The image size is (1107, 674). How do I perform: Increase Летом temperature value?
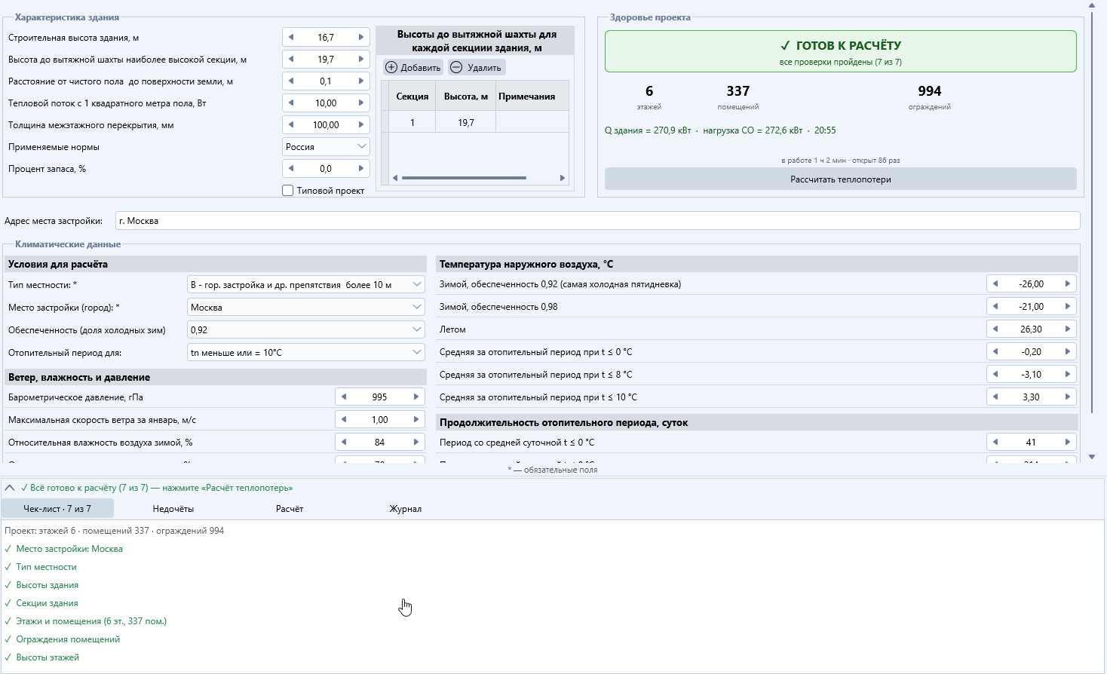click(1068, 329)
